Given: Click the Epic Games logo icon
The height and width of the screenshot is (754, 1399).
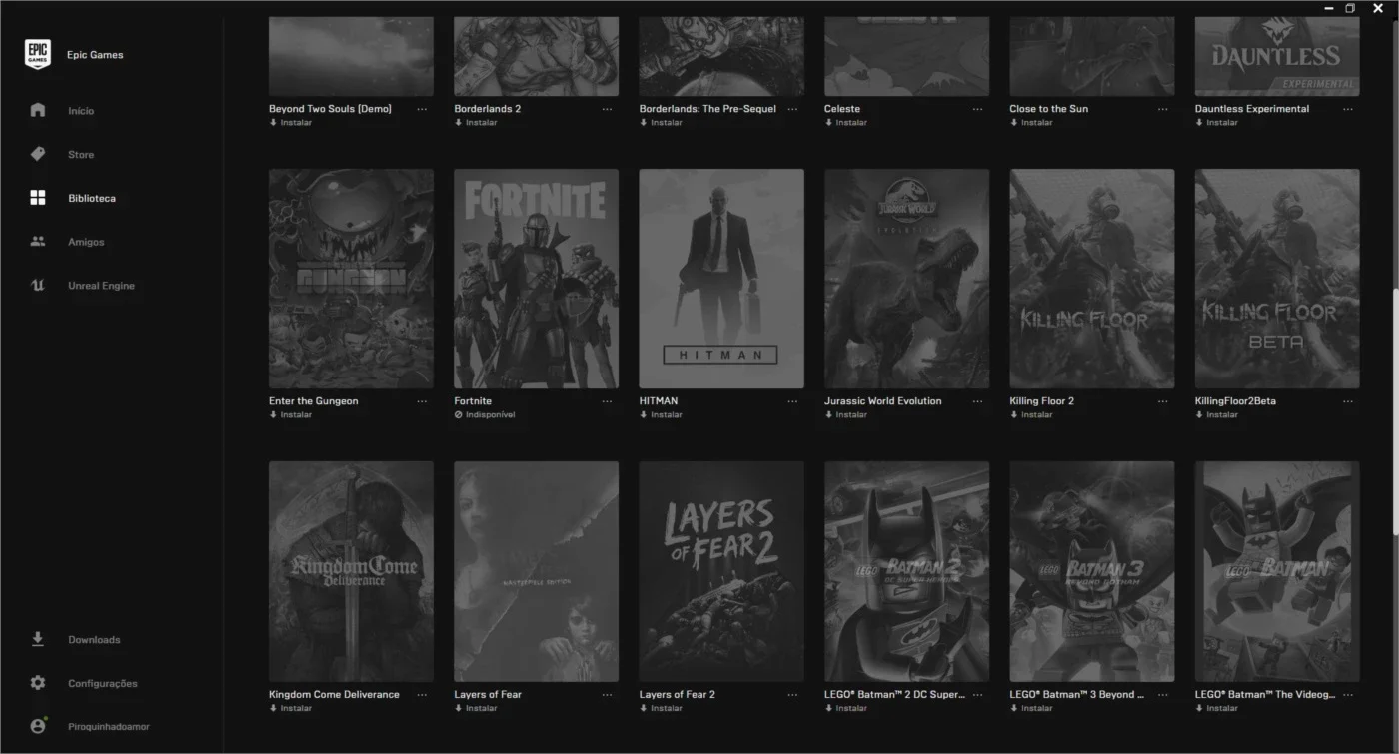Looking at the screenshot, I should pos(38,55).
